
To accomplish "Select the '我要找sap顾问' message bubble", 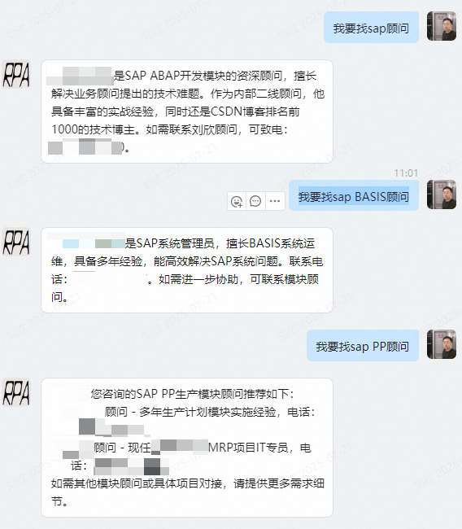I will (x=371, y=28).
